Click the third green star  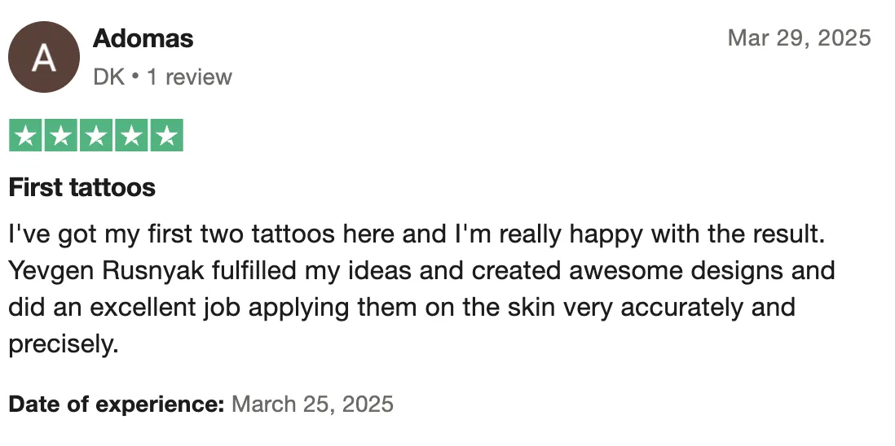tap(96, 135)
